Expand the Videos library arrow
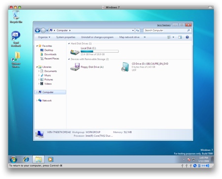222x179 pixels. 39,84
